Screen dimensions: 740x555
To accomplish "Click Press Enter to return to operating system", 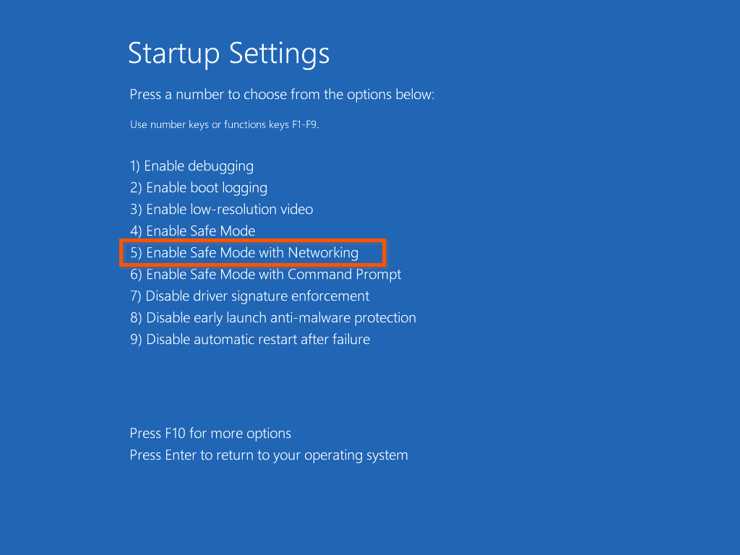I will pos(268,455).
